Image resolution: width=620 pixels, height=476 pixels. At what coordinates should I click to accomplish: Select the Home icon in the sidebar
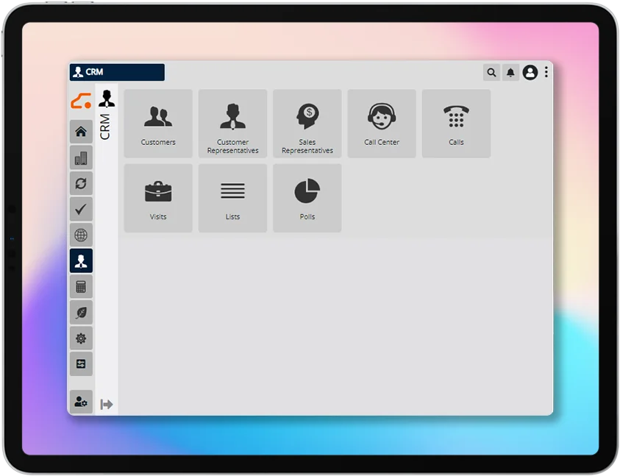(x=81, y=132)
